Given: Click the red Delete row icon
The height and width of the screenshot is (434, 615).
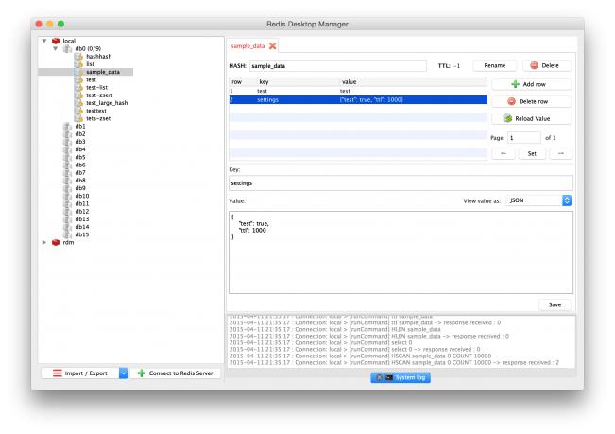Looking at the screenshot, I should (x=511, y=101).
